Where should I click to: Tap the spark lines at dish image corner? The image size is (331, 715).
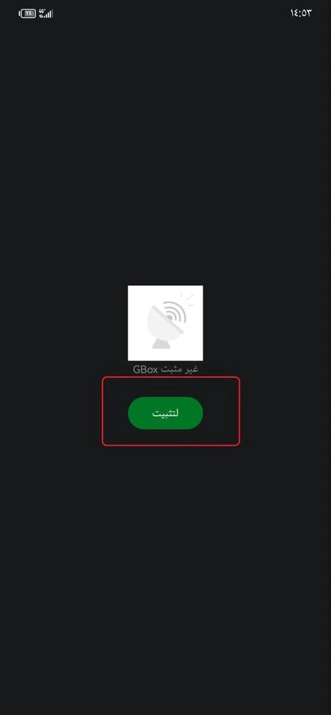(x=188, y=298)
